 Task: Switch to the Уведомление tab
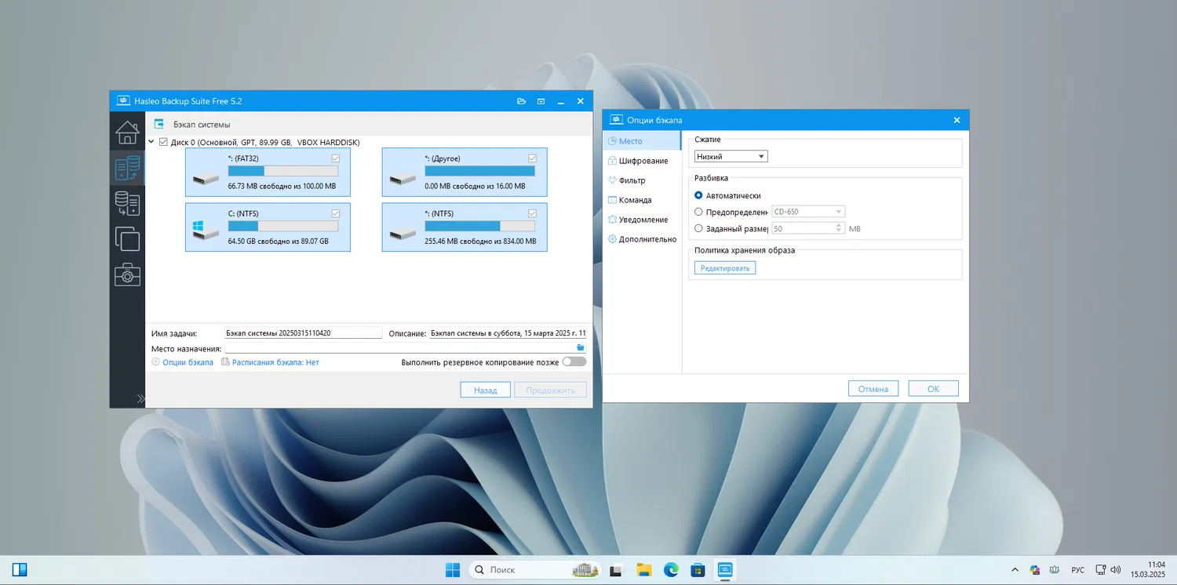coord(643,220)
